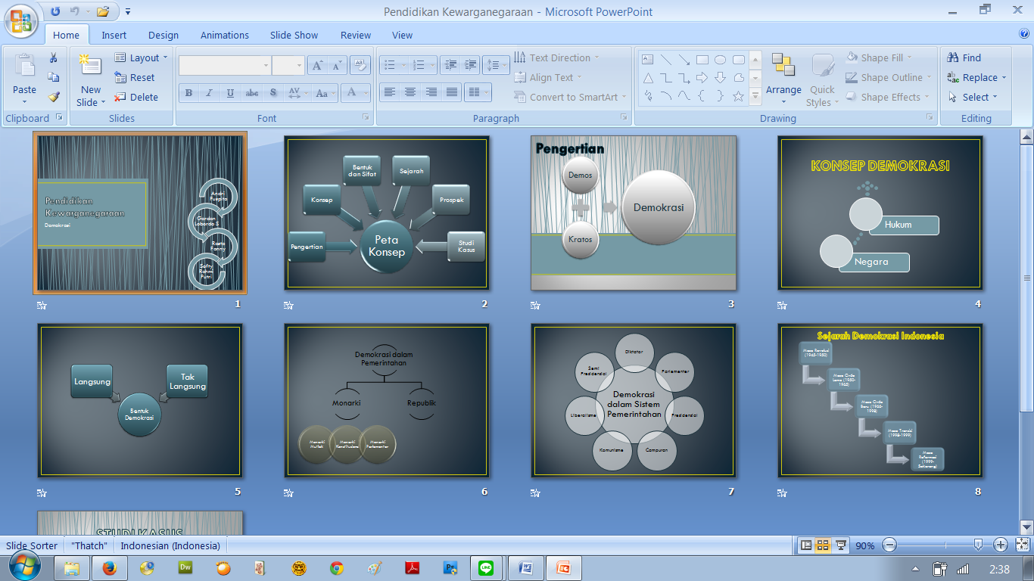Click the Office Button logo

click(x=22, y=20)
